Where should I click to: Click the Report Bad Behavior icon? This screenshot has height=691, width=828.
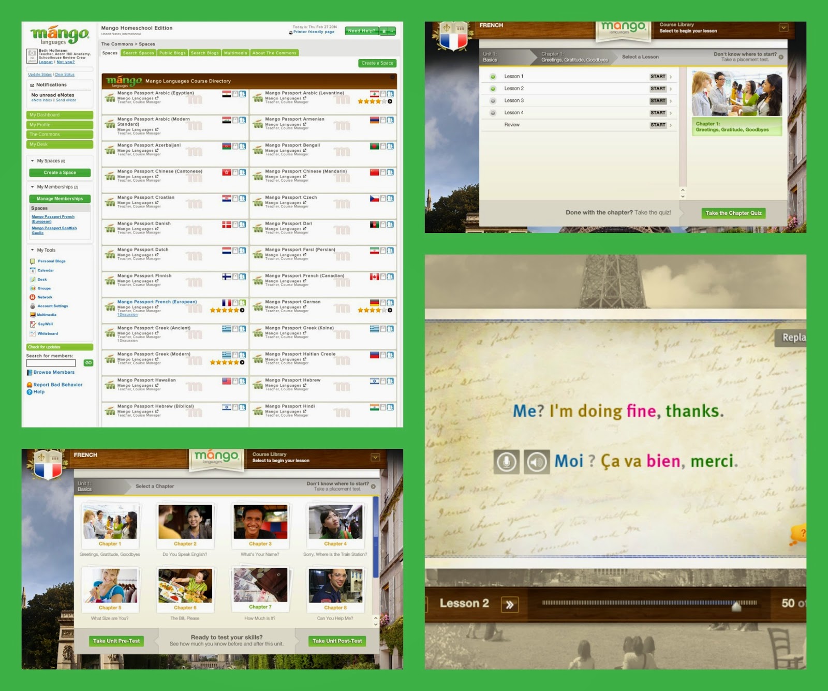(29, 385)
